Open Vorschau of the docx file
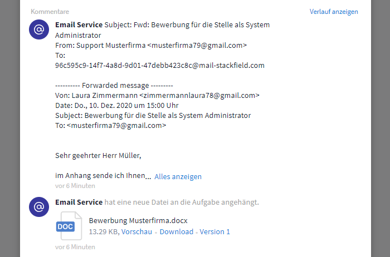 pos(136,231)
